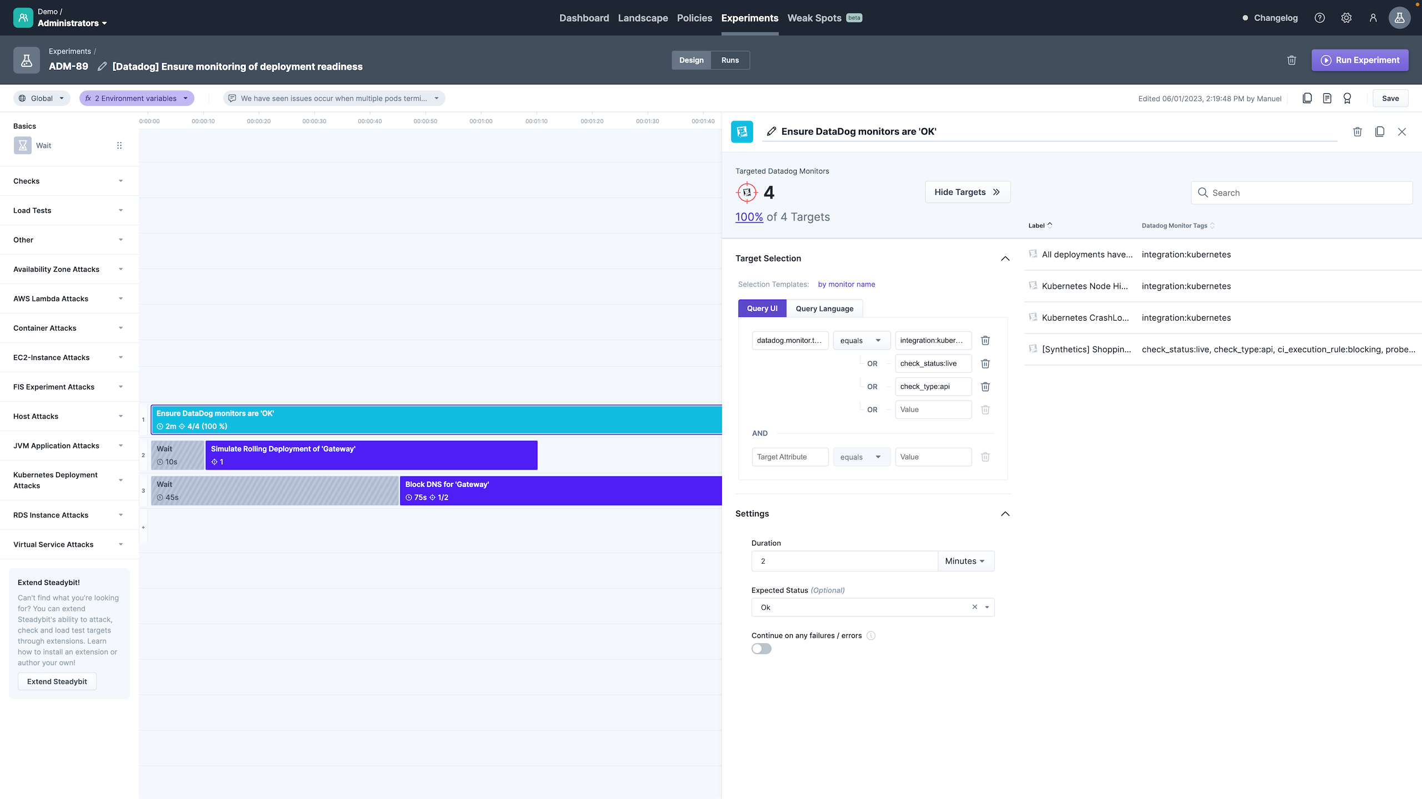Viewport: 1422px width, 799px height.
Task: Open the Weak Spots beta page
Action: 825,18
